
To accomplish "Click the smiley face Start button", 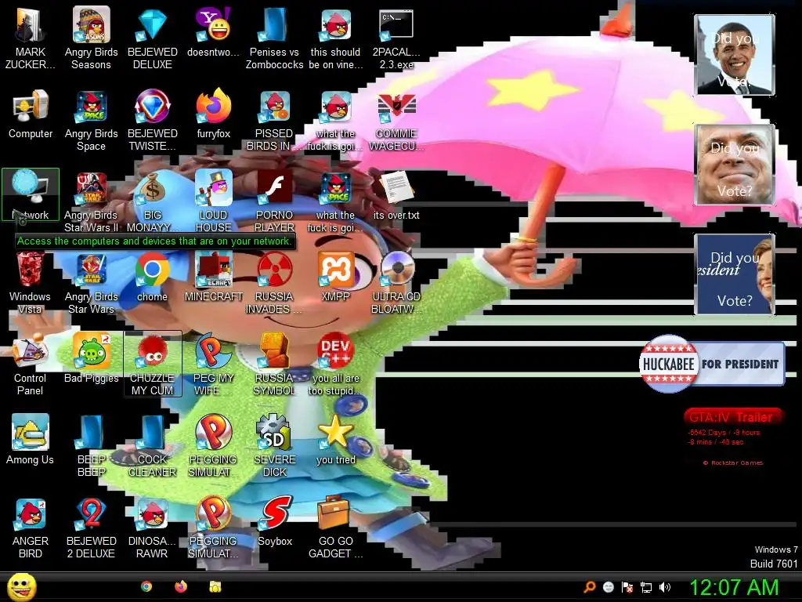I will point(21,587).
